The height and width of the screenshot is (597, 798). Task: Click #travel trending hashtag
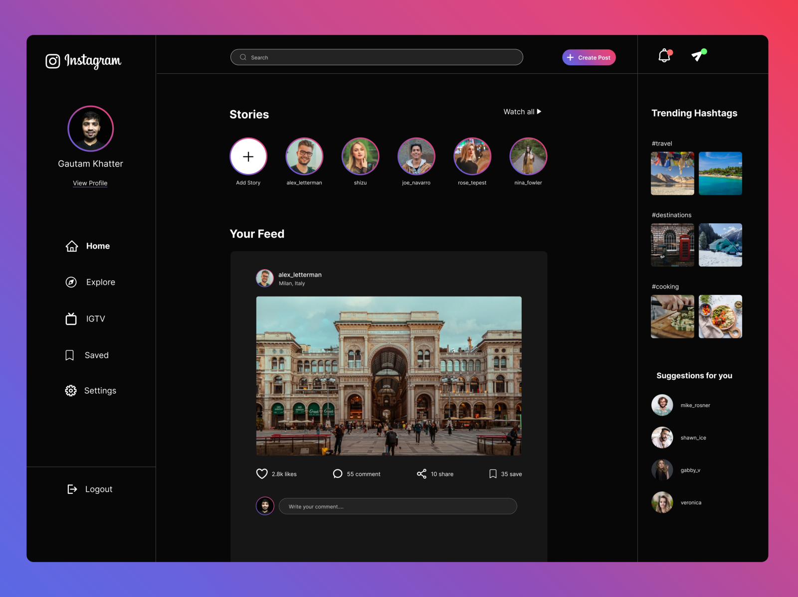coord(662,143)
